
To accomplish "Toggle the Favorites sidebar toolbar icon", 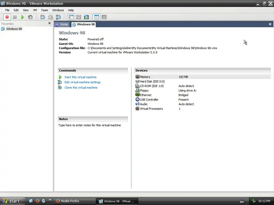I will (x=71, y=17).
